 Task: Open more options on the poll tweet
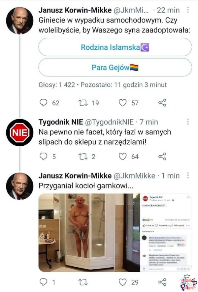188,10
